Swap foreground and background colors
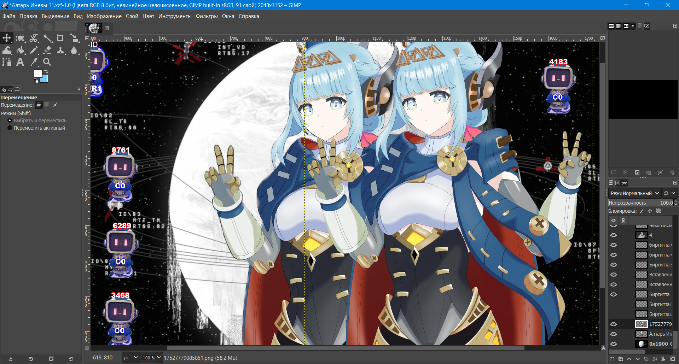The image size is (679, 364). click(x=46, y=71)
